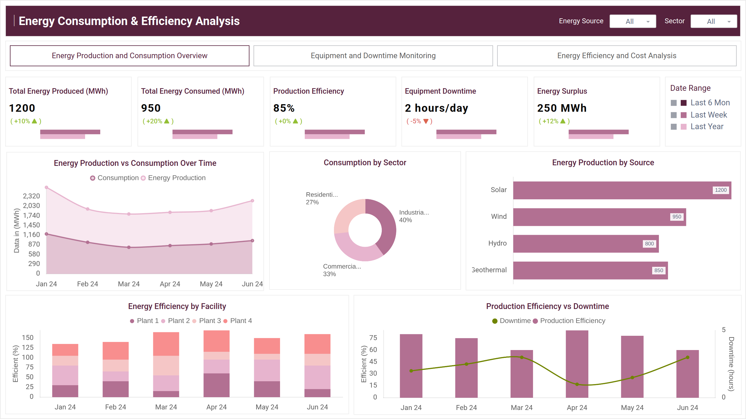Open the Energy Source dropdown

[x=633, y=21]
